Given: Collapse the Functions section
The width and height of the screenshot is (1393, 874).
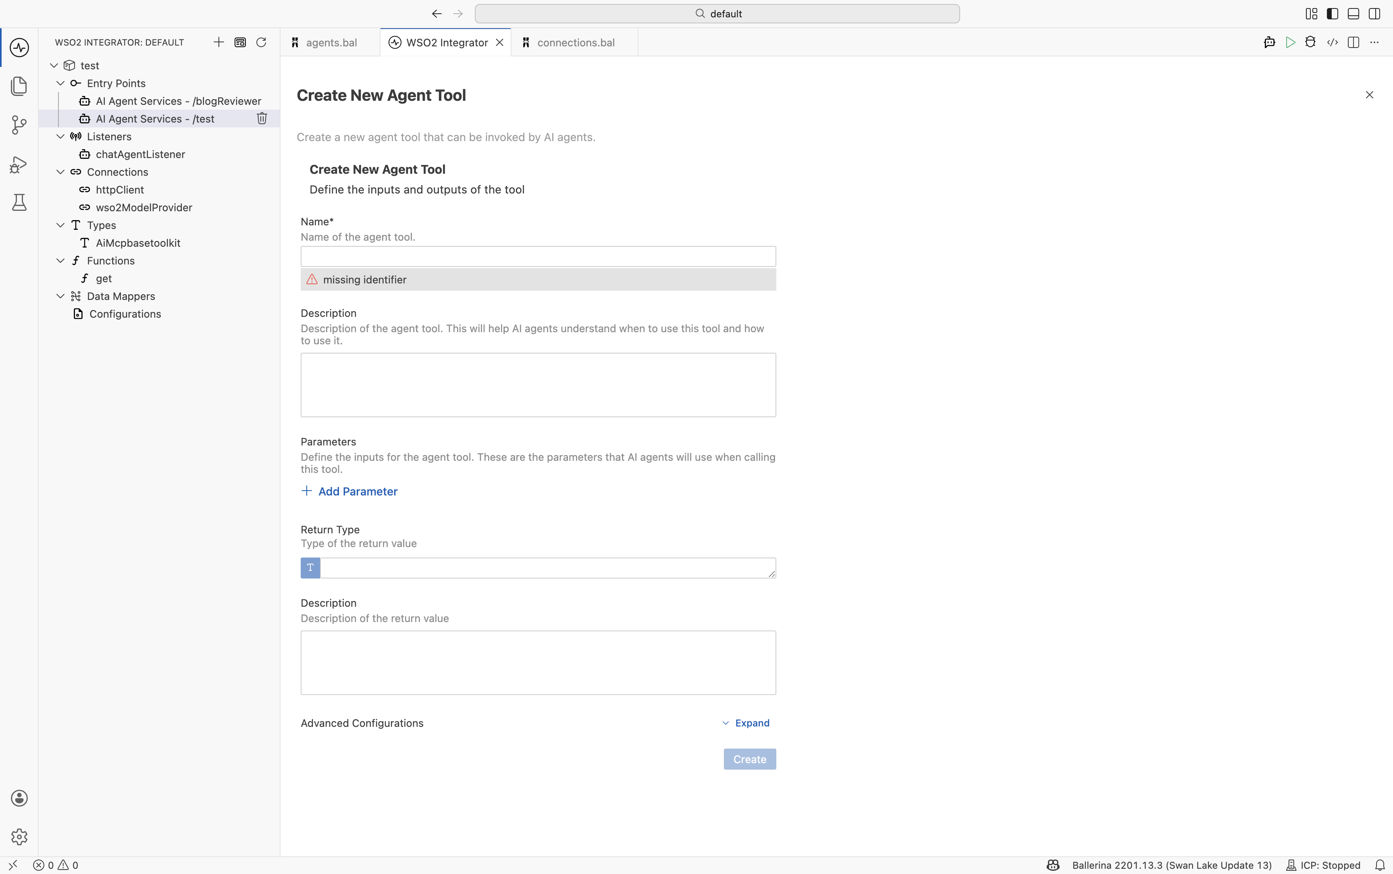Looking at the screenshot, I should point(60,261).
